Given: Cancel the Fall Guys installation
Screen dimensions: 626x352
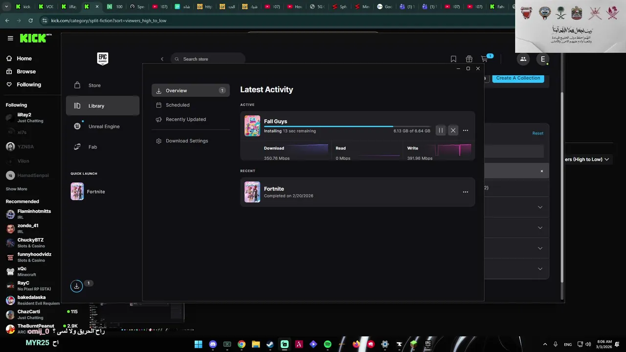Looking at the screenshot, I should pos(453,131).
